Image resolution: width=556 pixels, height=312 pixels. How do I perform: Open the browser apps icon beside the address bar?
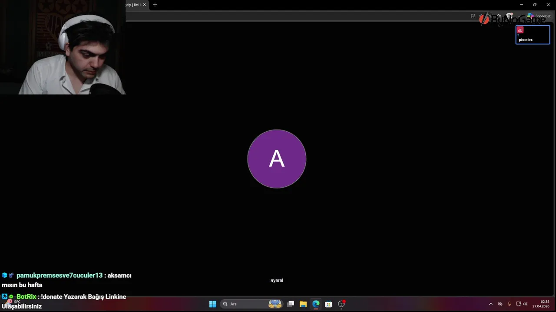tap(473, 16)
